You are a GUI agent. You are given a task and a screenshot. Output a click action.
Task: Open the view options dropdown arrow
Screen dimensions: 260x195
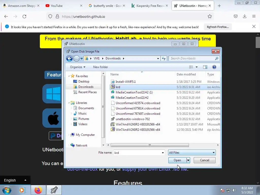coord(197,67)
